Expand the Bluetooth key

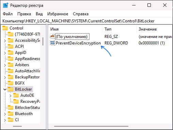[x=5, y=114]
